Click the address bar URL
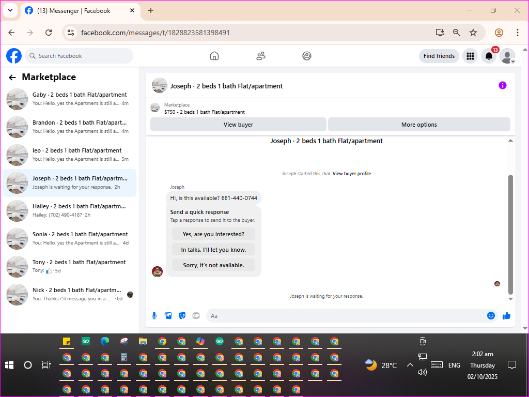The height and width of the screenshot is (397, 529). coord(155,33)
